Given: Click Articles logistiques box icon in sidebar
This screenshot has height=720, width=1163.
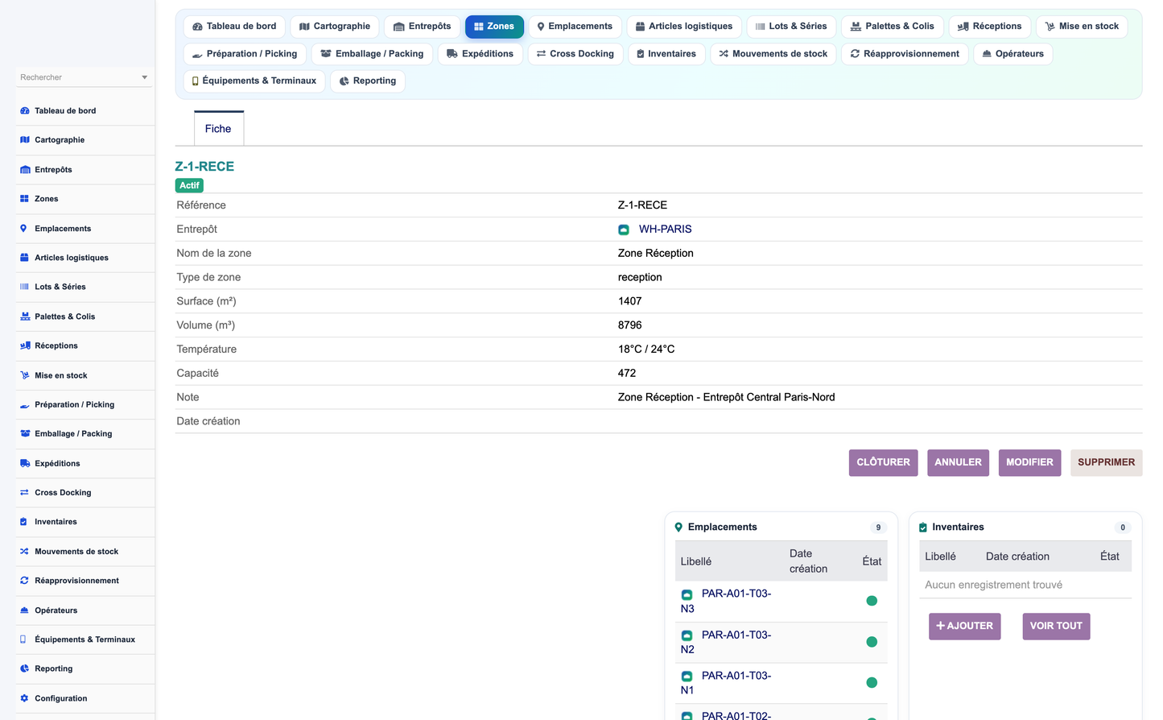Looking at the screenshot, I should (25, 258).
